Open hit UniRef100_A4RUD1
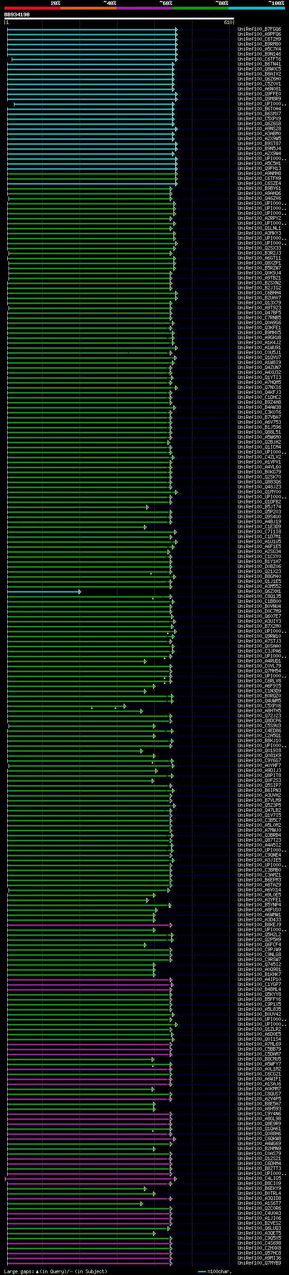Screen dimensions: 289x1275 pos(259,661)
